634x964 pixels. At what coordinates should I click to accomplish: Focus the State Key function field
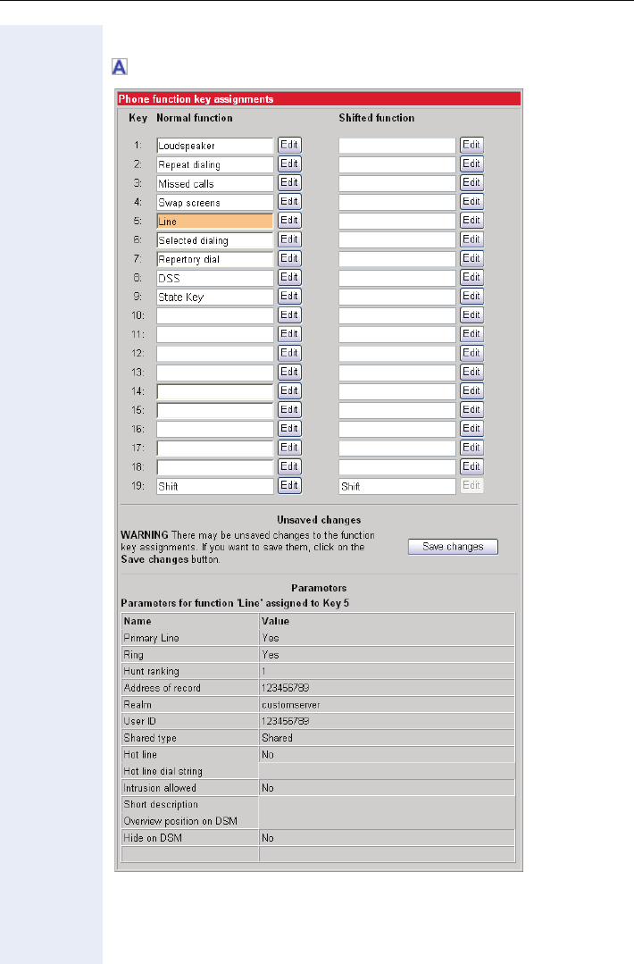(x=214, y=297)
